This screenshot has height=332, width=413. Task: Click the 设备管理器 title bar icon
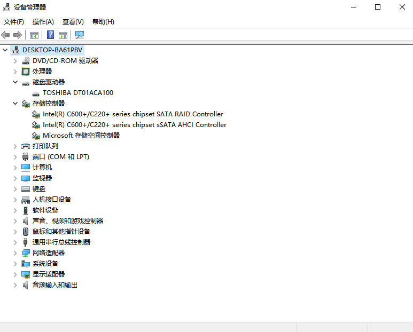pyautogui.click(x=6, y=7)
